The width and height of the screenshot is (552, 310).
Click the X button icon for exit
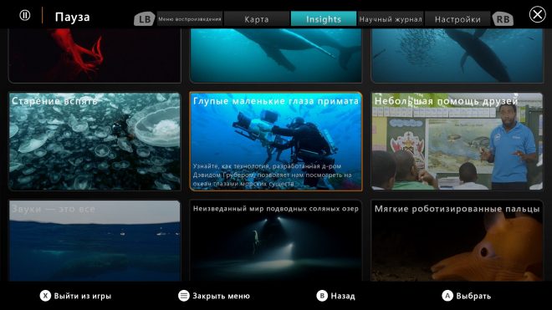click(45, 296)
